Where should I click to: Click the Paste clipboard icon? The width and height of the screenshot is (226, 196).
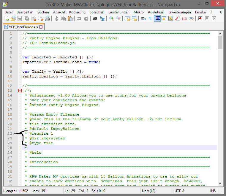(x=70, y=18)
